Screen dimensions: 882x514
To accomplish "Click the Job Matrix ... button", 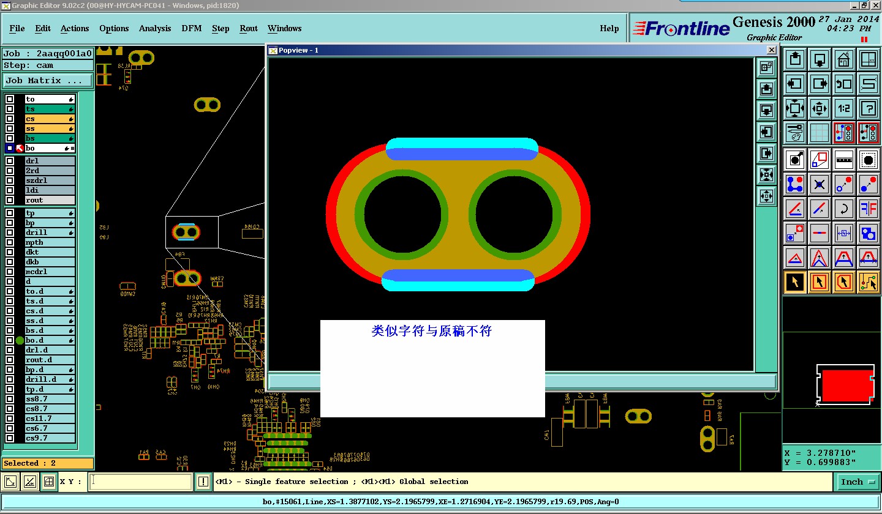I will click(48, 80).
